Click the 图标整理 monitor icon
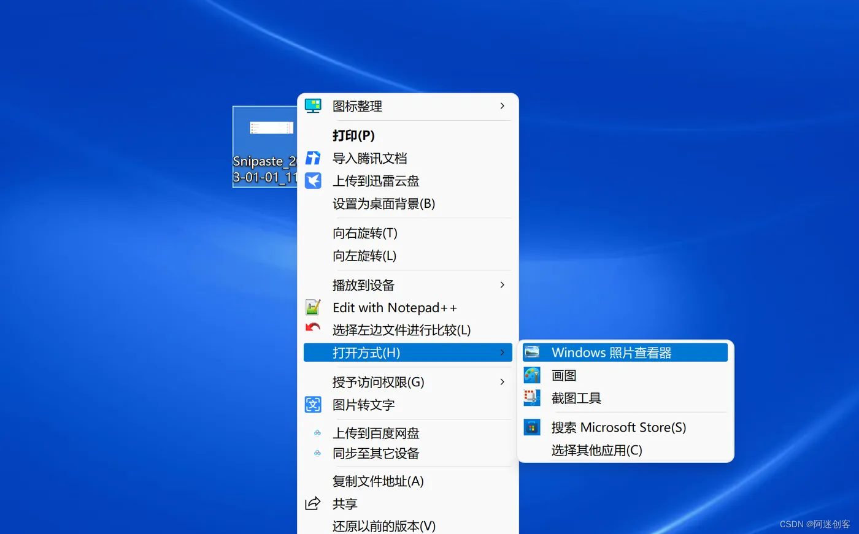 point(313,105)
